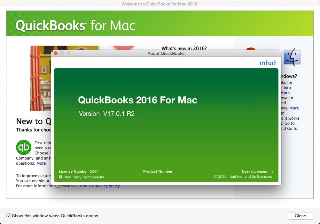320x224 pixels.
Task: Click More link below 'into' text
Action: click(285, 93)
